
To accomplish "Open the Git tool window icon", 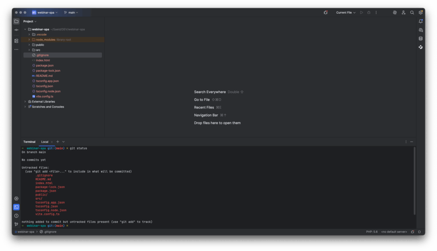I will click(x=16, y=224).
